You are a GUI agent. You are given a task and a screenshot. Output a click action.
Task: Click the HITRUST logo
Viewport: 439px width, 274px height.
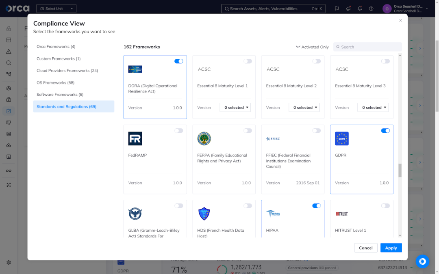point(341,214)
